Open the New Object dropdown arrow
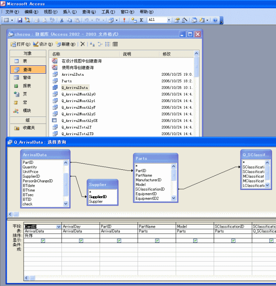This screenshot has width=276, height=286. (x=207, y=20)
